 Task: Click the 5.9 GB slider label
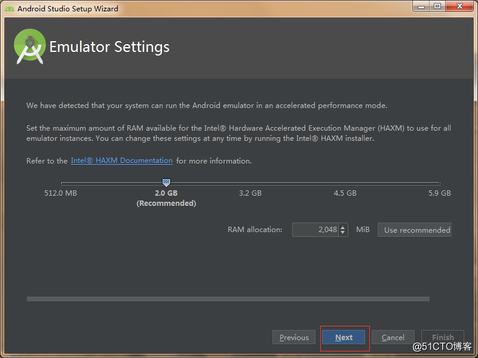[440, 193]
